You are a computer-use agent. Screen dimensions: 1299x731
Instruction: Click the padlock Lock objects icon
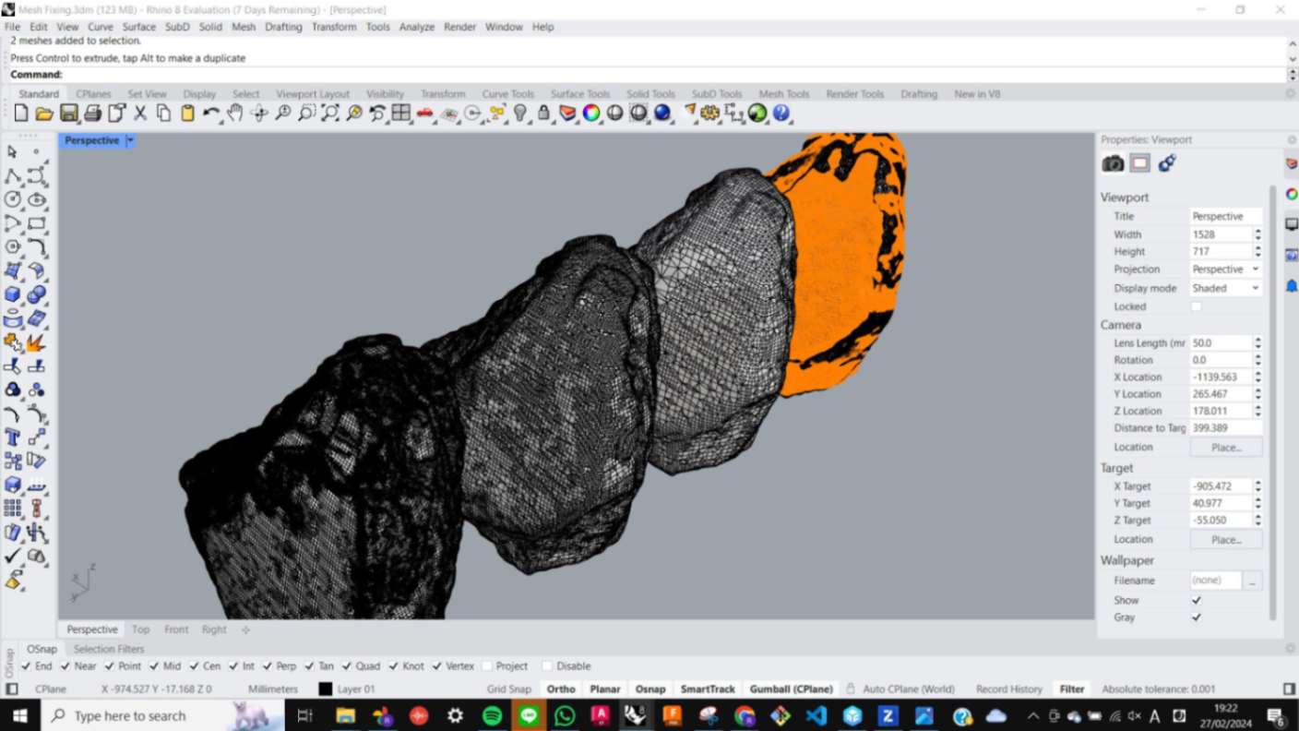[x=544, y=114]
